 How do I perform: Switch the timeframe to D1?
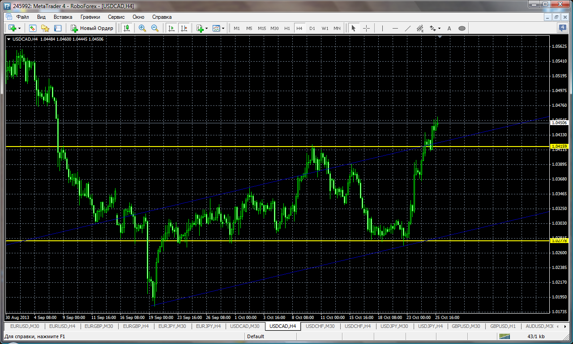tap(312, 28)
